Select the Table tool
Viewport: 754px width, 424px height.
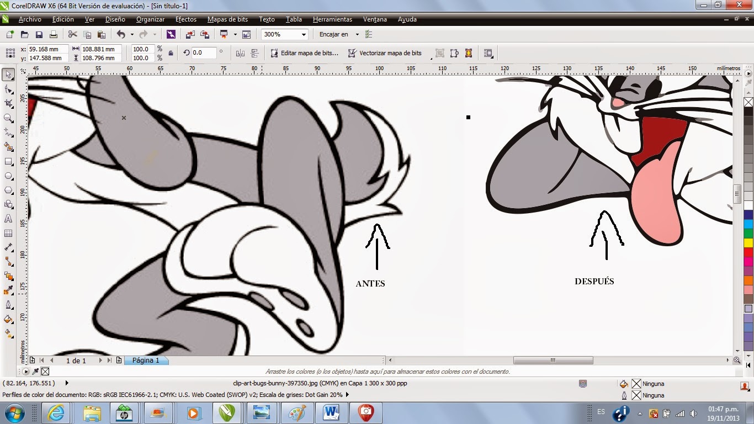coord(8,233)
